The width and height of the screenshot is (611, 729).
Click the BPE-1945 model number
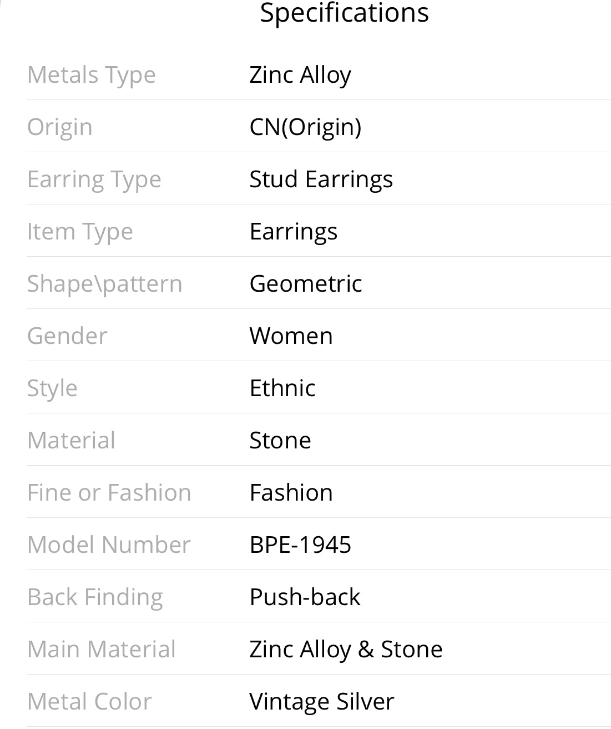[300, 545]
